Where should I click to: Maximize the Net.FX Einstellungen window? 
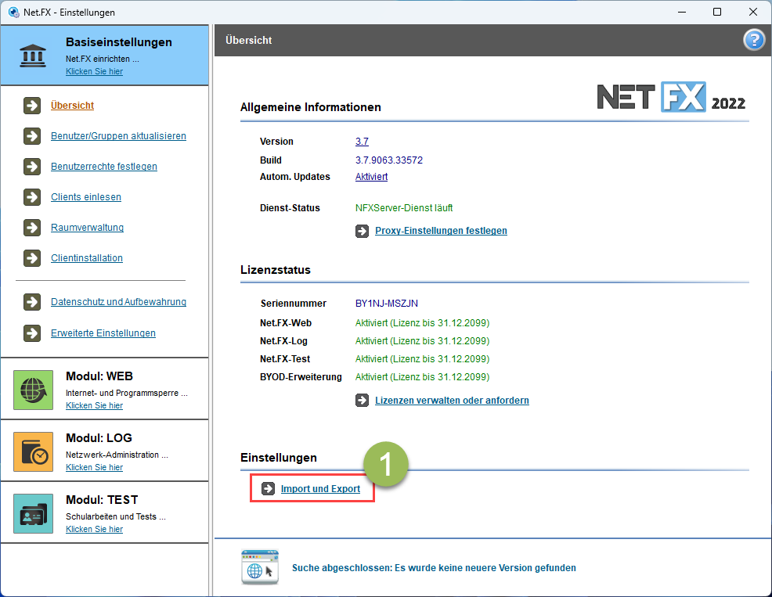[717, 12]
